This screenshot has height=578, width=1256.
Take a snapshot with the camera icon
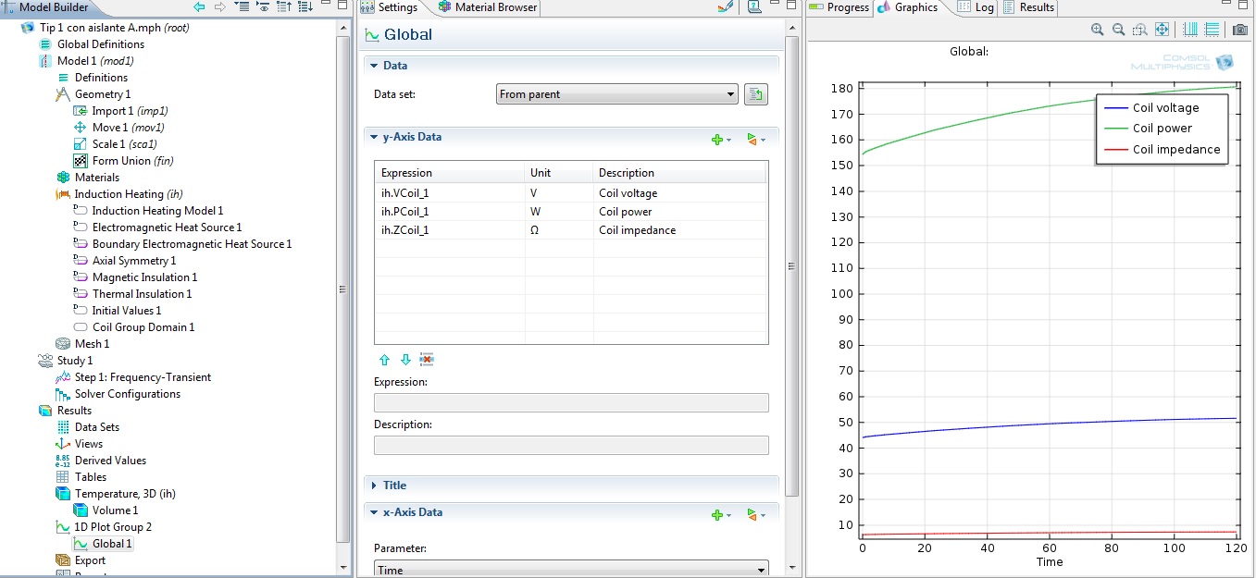coord(1240,30)
